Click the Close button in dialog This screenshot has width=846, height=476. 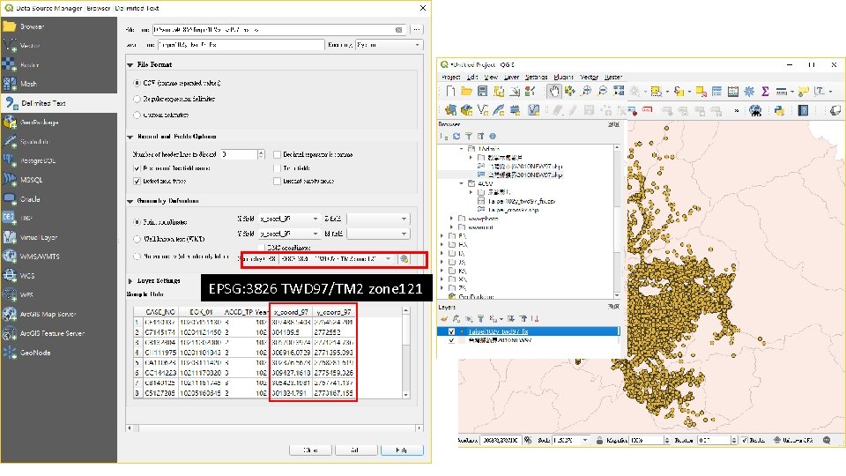[x=310, y=450]
